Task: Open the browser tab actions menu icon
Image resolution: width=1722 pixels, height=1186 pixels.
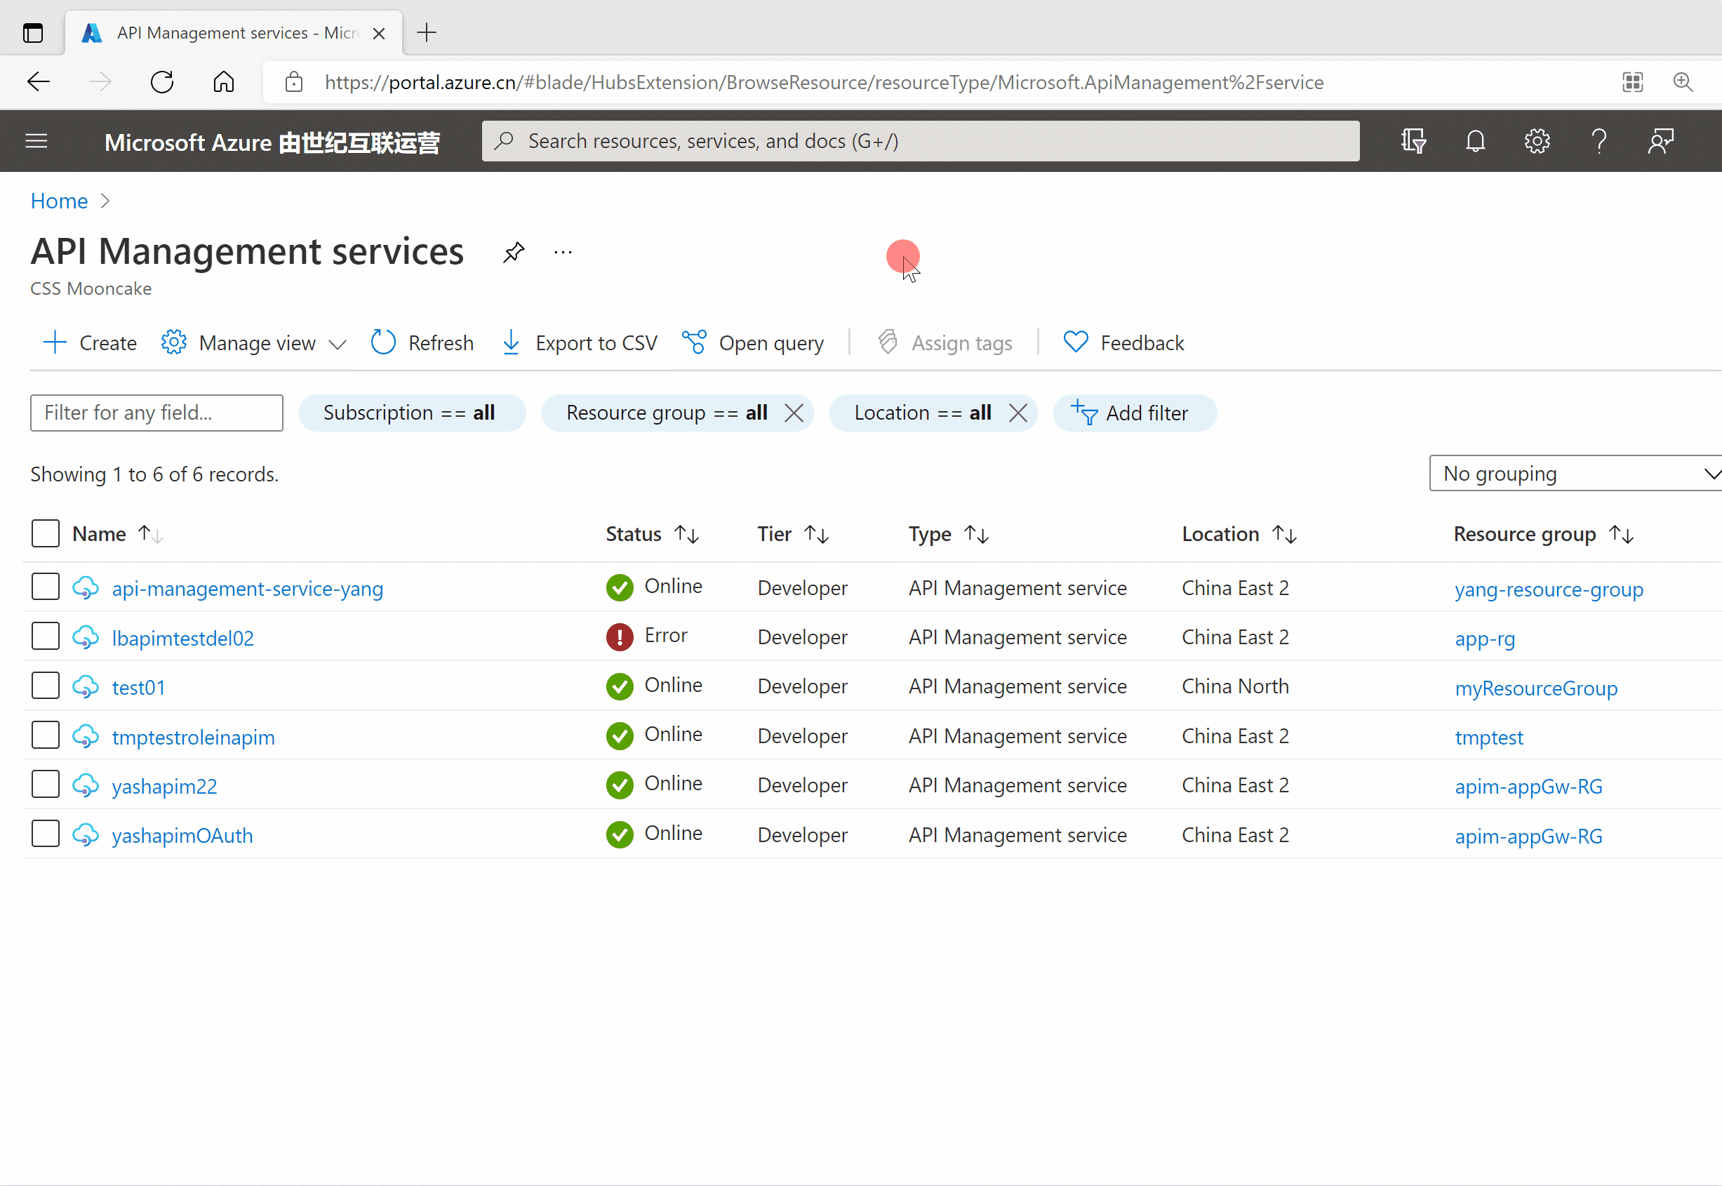Action: [x=33, y=33]
